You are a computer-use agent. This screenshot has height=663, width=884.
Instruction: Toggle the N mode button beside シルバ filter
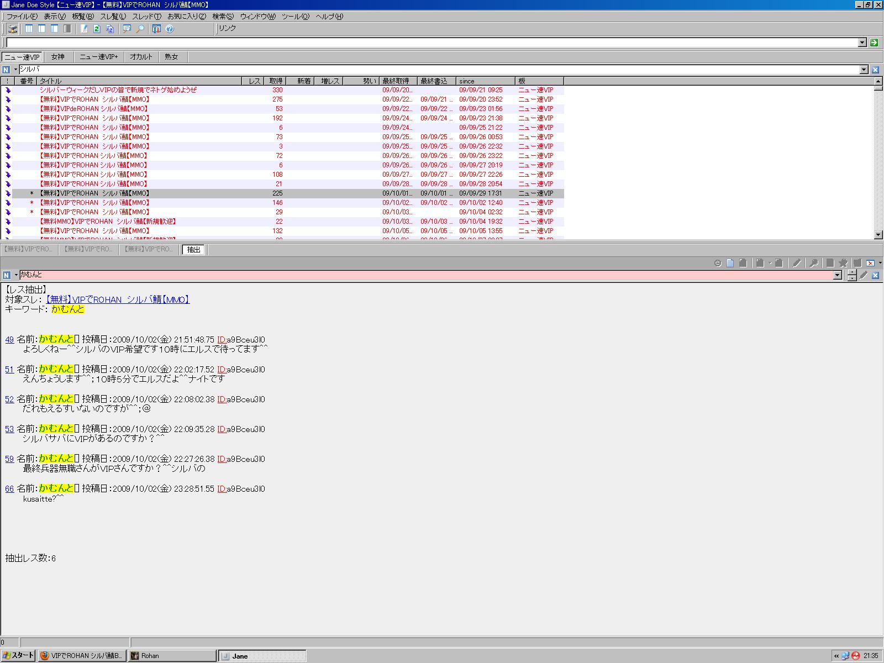coord(6,70)
